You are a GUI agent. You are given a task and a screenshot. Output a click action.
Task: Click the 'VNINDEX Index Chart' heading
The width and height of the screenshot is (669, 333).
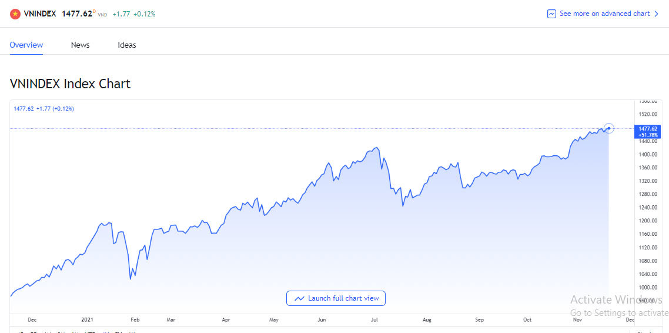70,84
